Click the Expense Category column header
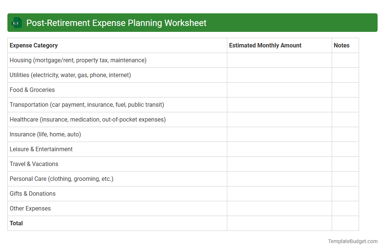Image resolution: width=385 pixels, height=252 pixels. pyautogui.click(x=33, y=45)
